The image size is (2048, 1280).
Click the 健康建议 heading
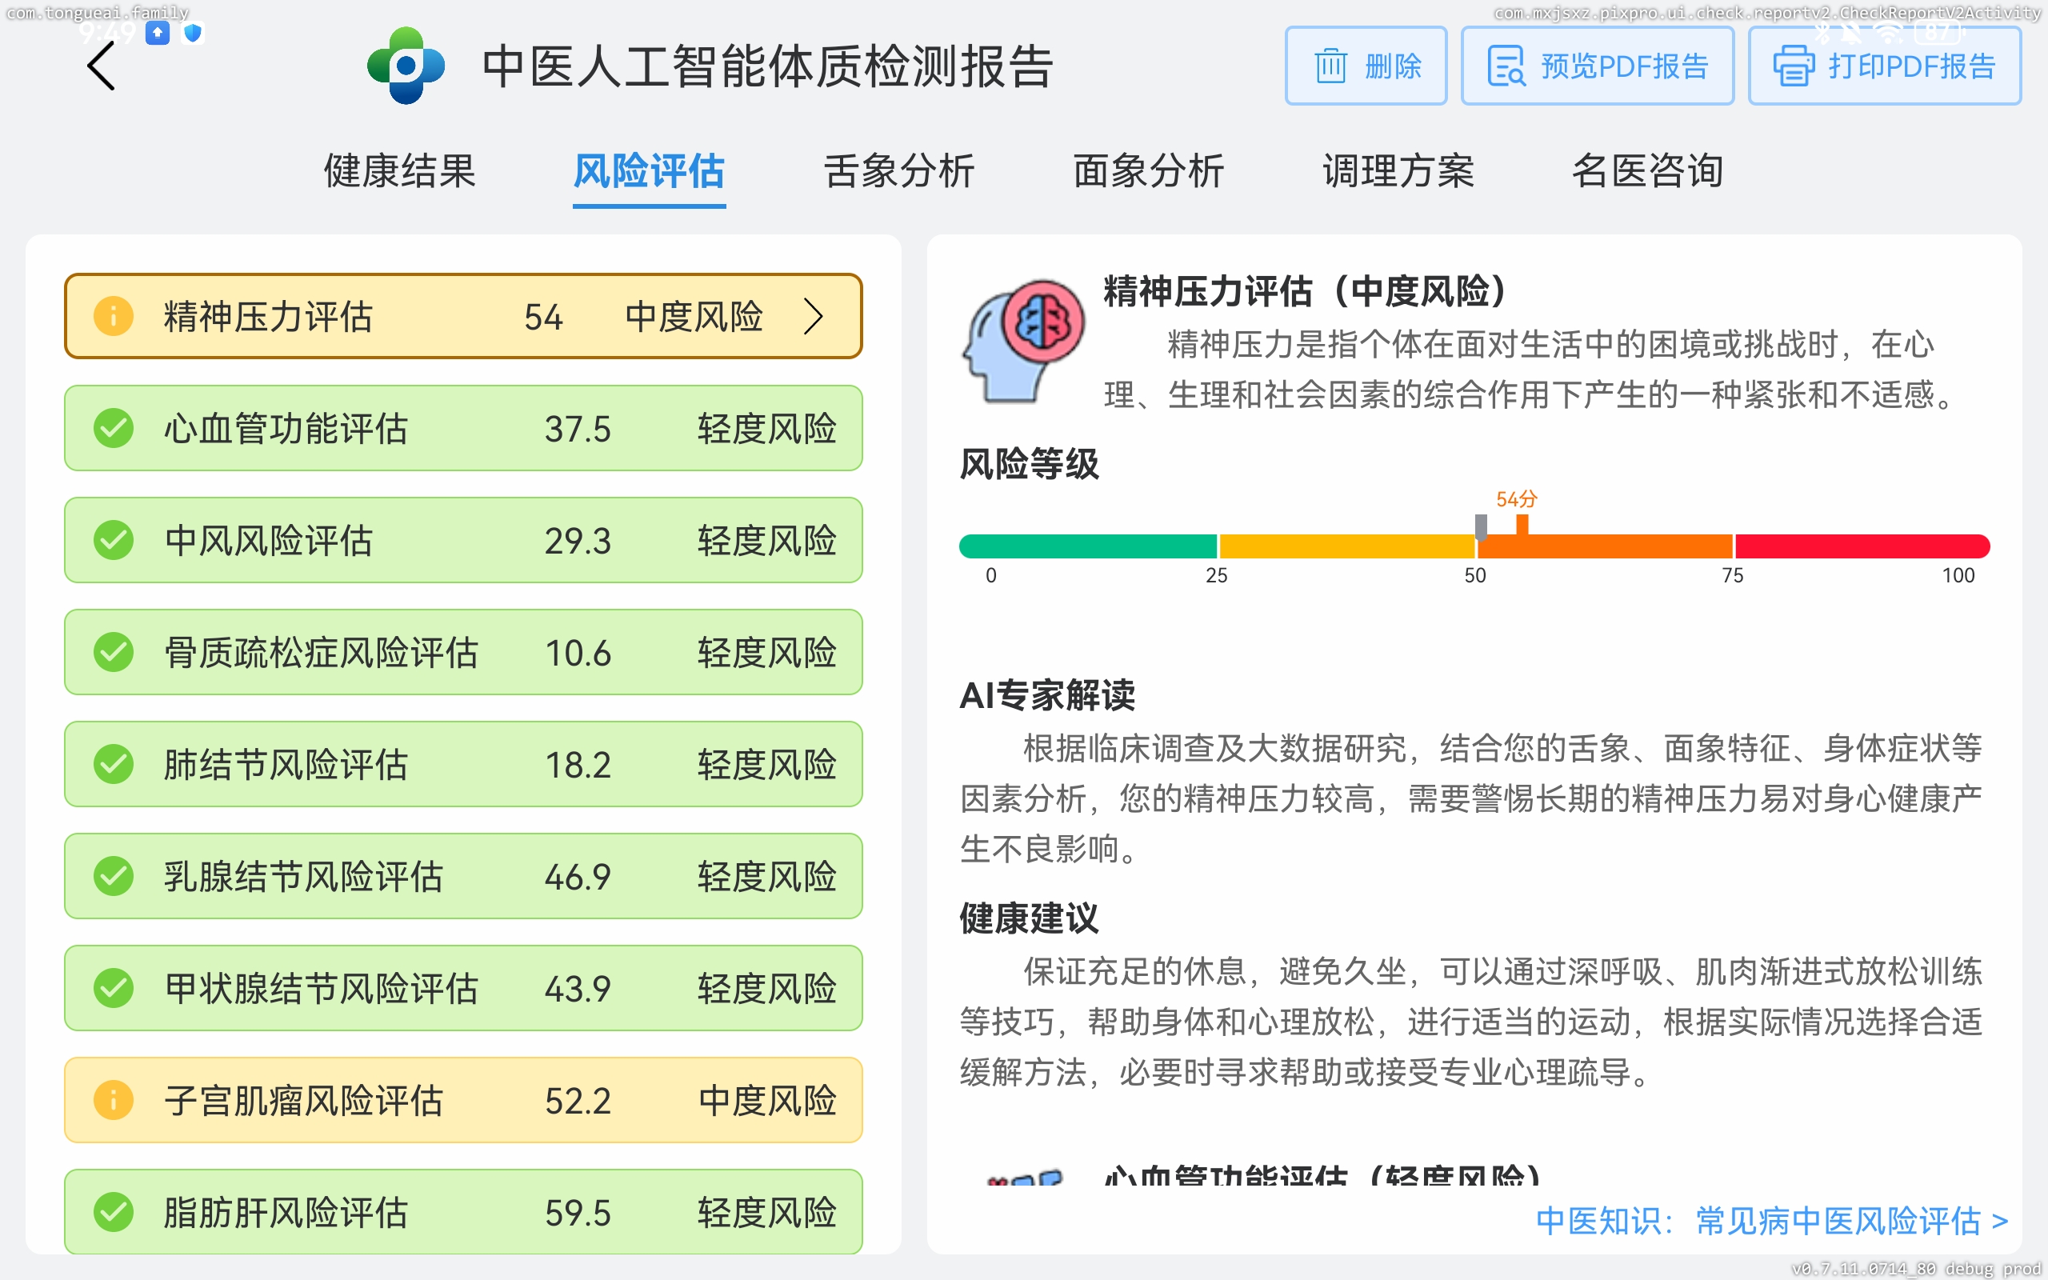point(1029,918)
